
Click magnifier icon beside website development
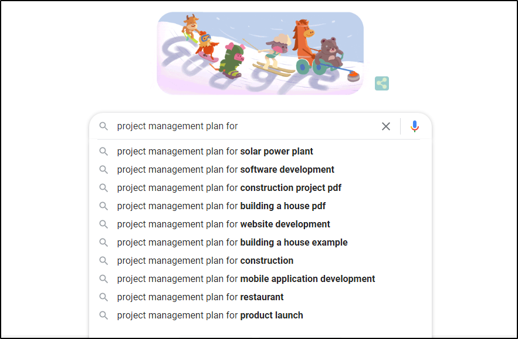(104, 224)
